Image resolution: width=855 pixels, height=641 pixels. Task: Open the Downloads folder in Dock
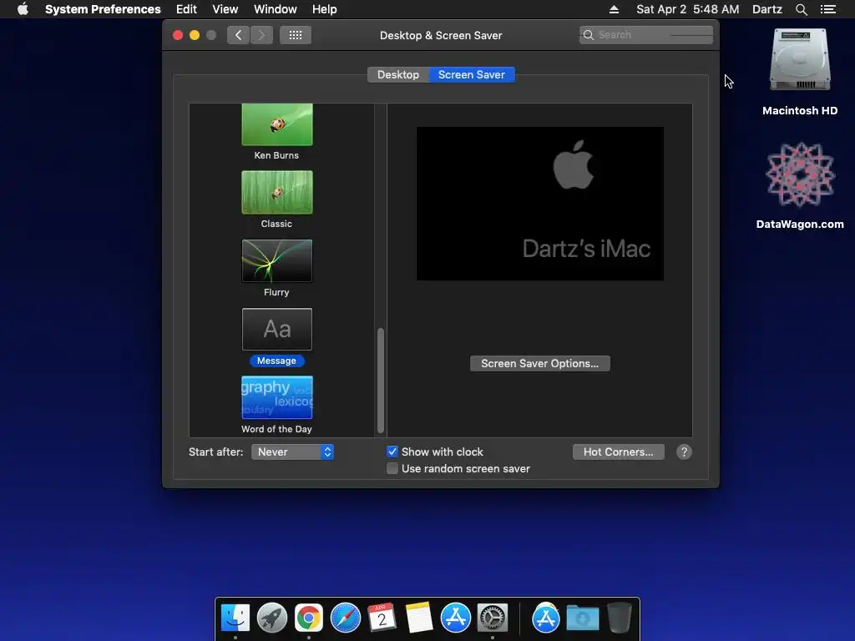(x=582, y=618)
